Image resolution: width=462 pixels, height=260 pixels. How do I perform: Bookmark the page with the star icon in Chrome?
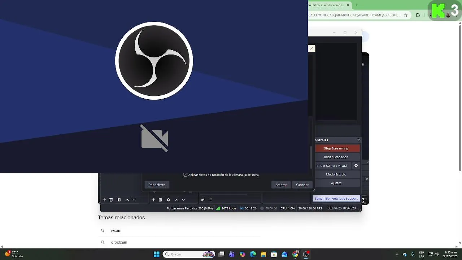pos(406,15)
